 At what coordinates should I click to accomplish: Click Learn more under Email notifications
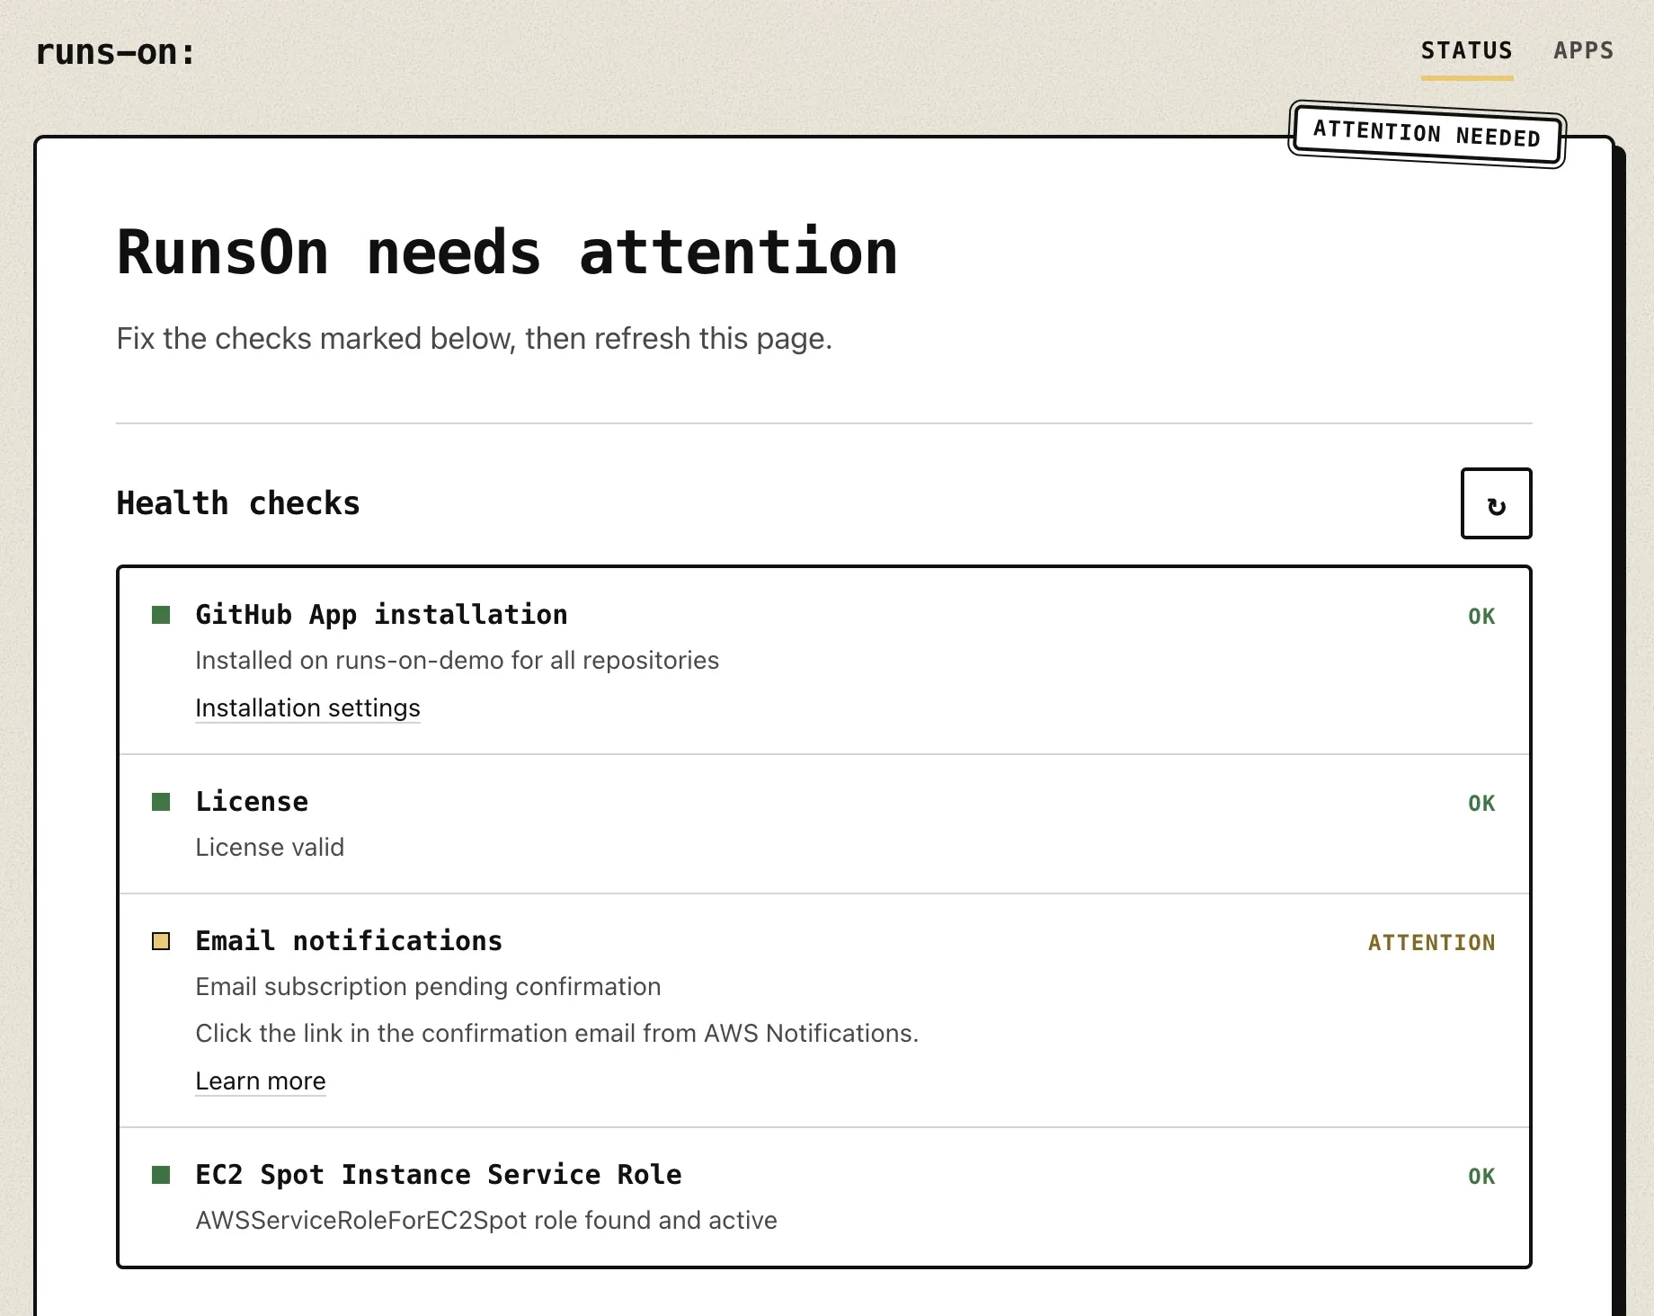(261, 1081)
